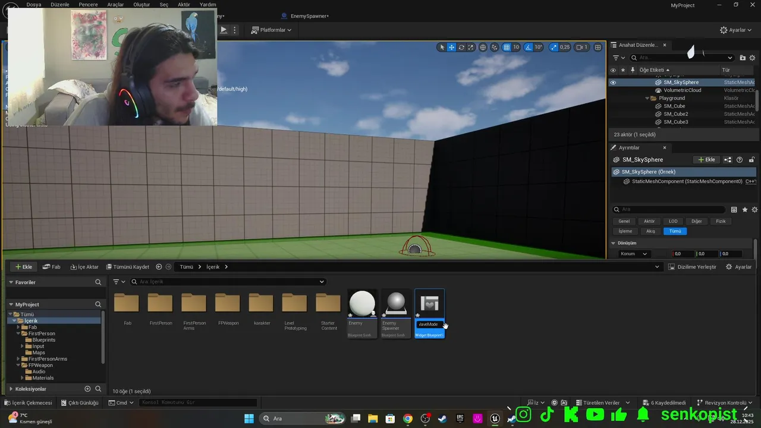This screenshot has width=761, height=428.
Task: Open the Pencere menu
Action: (88, 4)
